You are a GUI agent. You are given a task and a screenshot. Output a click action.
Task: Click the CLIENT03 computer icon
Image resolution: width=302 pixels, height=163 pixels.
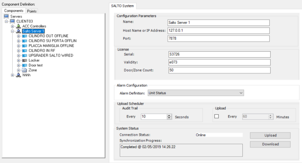[13, 21]
